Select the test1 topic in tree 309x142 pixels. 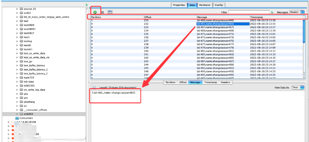[x=27, y=37]
